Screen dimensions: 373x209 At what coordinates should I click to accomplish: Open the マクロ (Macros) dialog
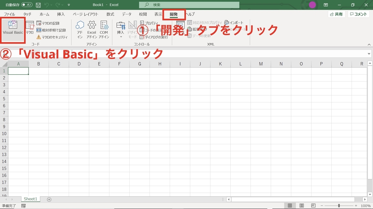pos(30,28)
